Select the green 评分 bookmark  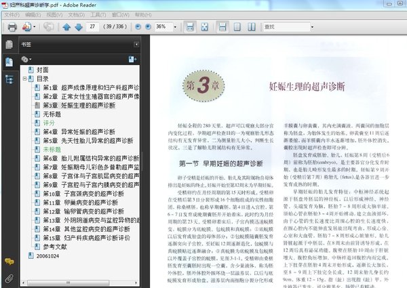49,123
